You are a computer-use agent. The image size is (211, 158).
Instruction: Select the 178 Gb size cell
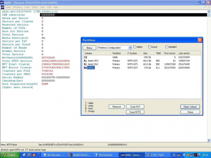point(147,68)
